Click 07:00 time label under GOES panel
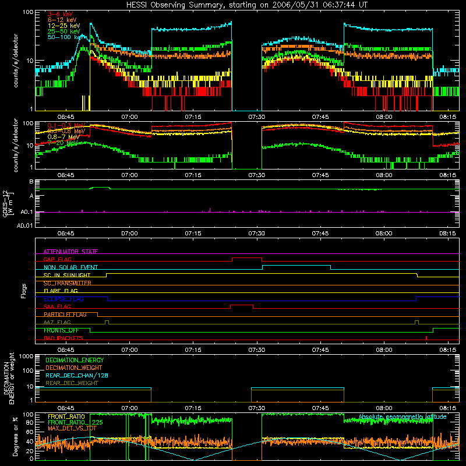The width and height of the screenshot is (466, 466). click(129, 234)
